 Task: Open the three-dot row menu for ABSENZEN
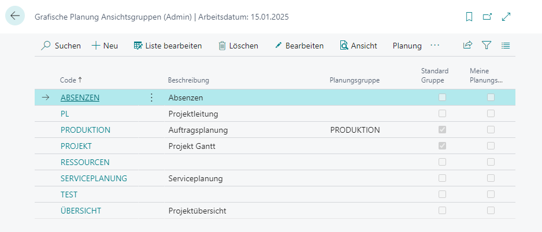151,98
